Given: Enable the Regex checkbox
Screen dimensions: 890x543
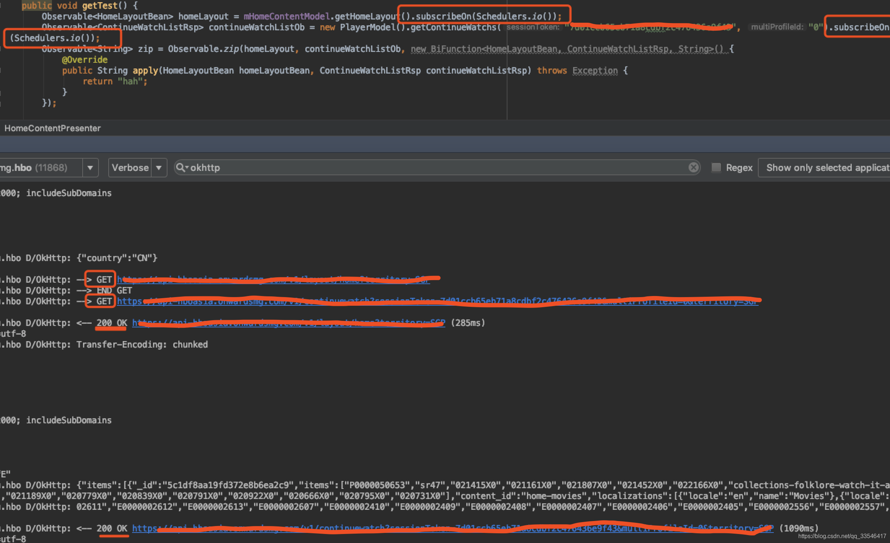Looking at the screenshot, I should coord(716,167).
